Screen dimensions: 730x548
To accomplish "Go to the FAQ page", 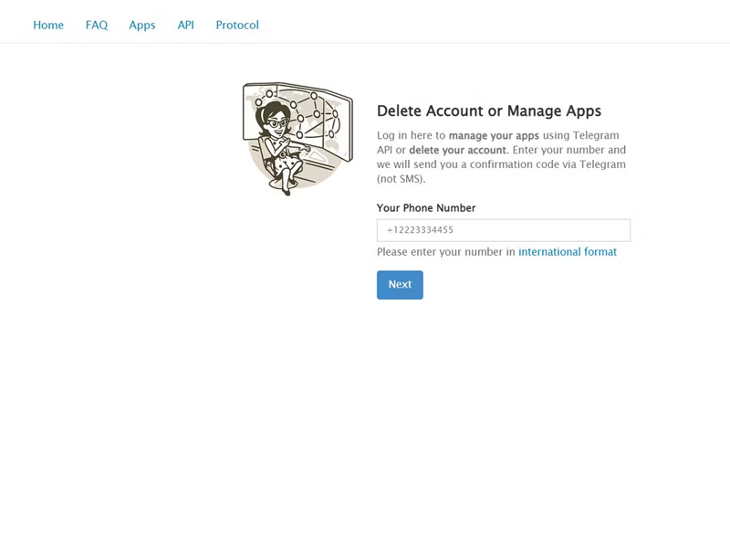I will [97, 26].
